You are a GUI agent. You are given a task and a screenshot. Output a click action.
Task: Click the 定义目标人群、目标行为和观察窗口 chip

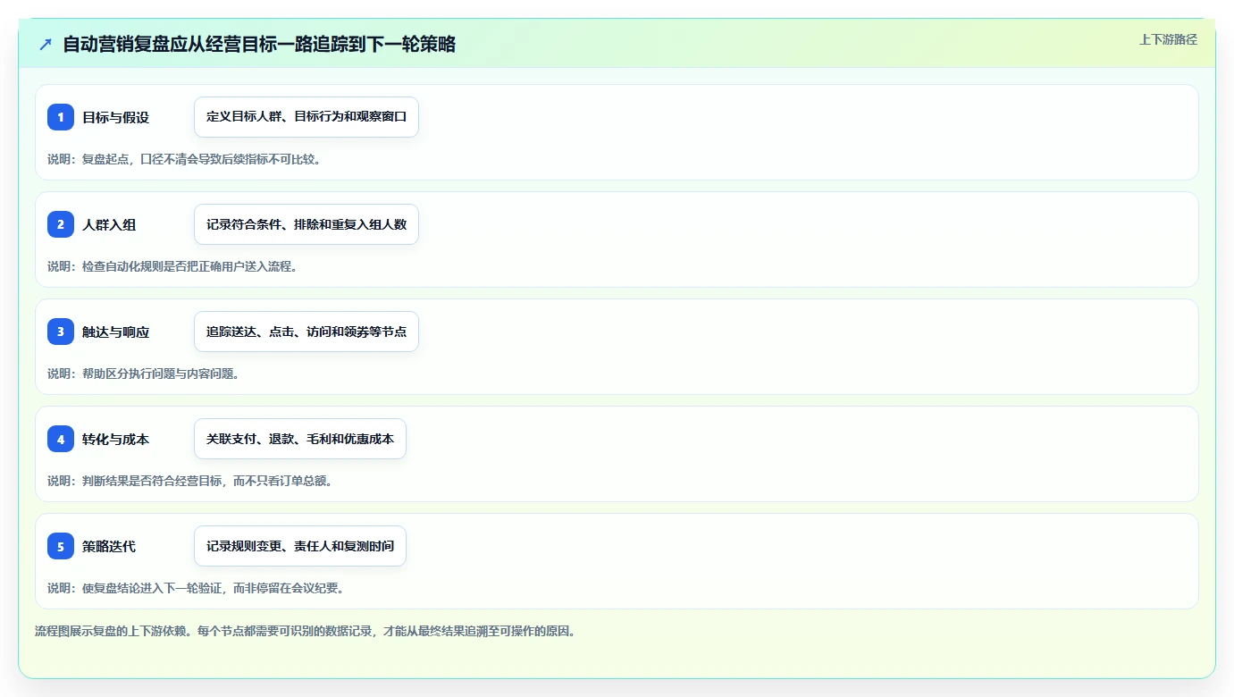point(306,117)
